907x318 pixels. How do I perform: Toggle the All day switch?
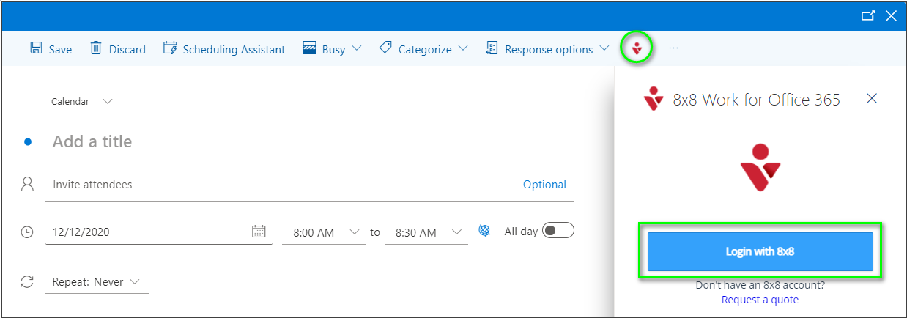[558, 231]
